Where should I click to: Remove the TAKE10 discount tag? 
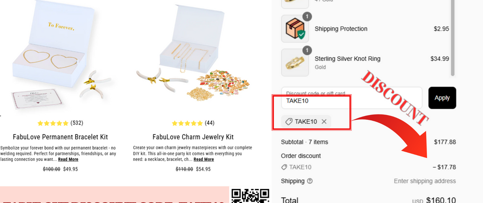point(324,121)
